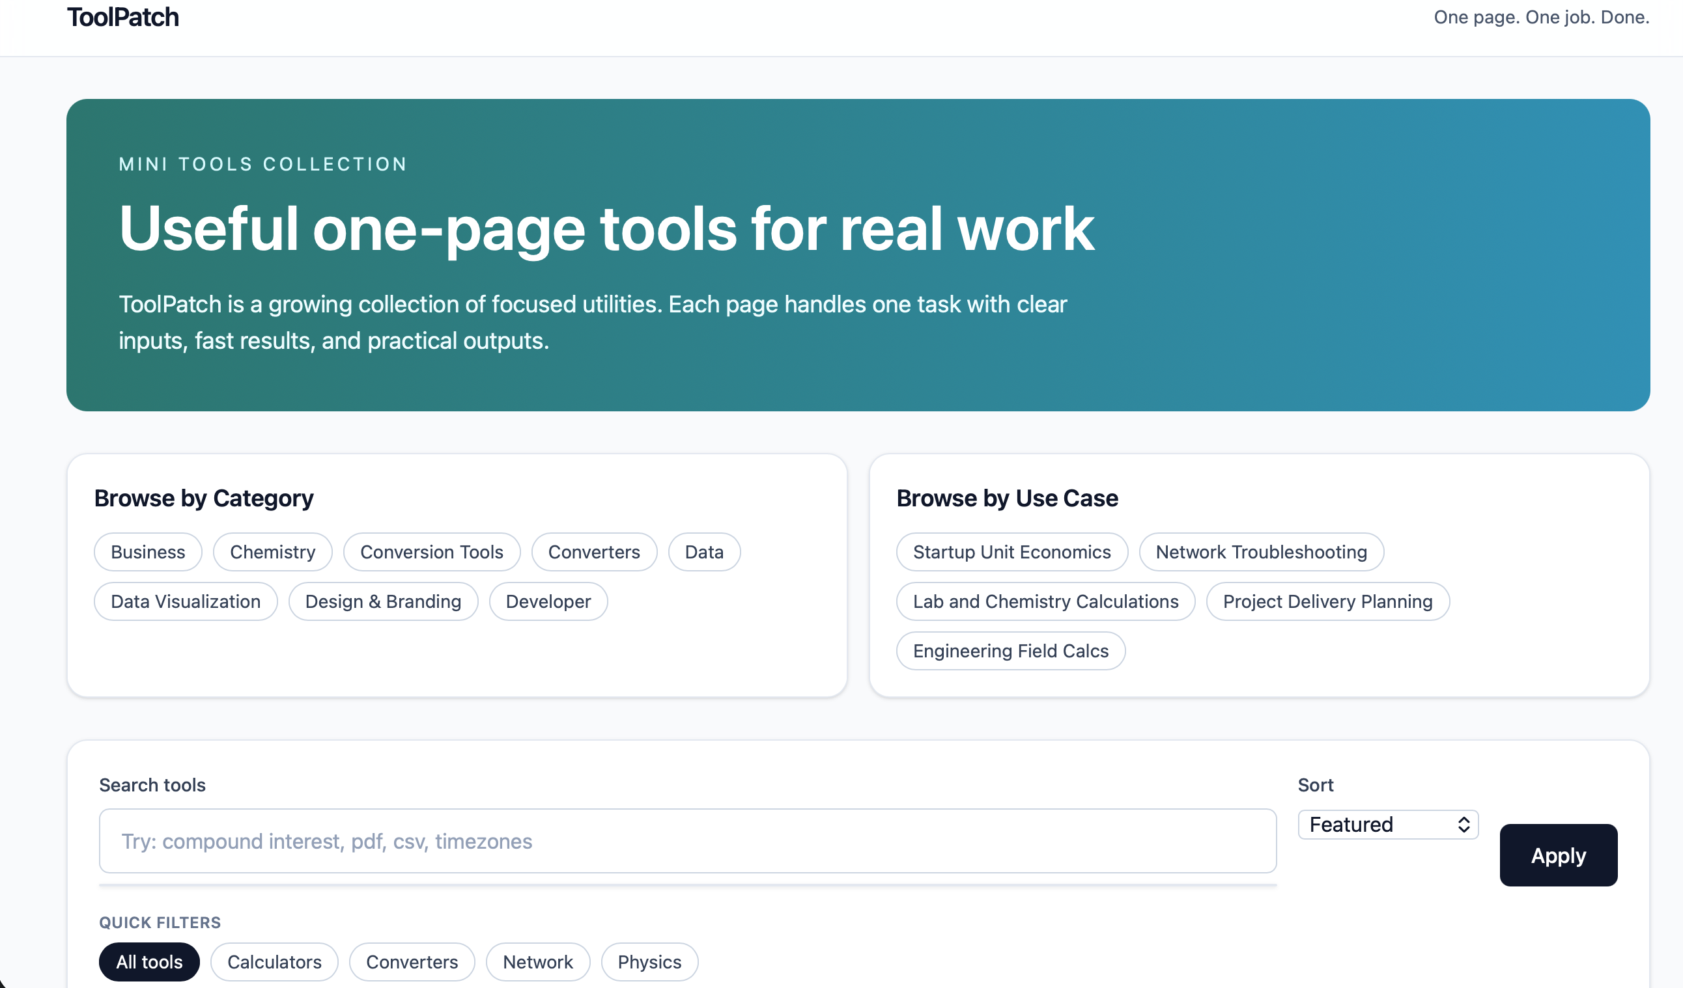Select Network Troubleshooting use case
Image resolution: width=1683 pixels, height=988 pixels.
[x=1261, y=551]
